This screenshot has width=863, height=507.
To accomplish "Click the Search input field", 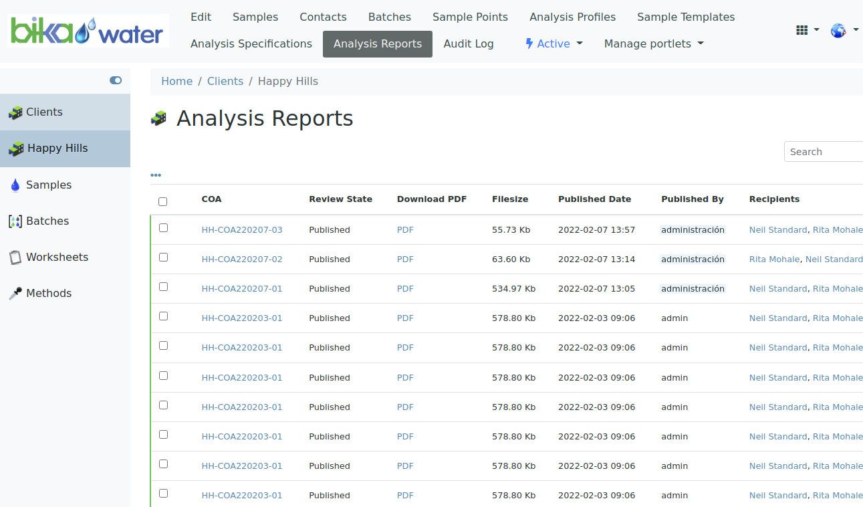I will (824, 152).
